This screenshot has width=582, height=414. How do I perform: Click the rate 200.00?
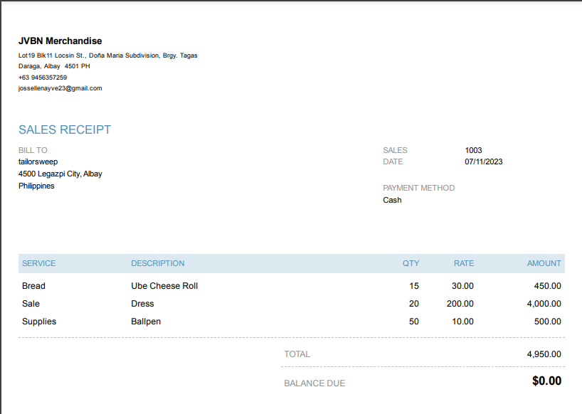click(460, 304)
